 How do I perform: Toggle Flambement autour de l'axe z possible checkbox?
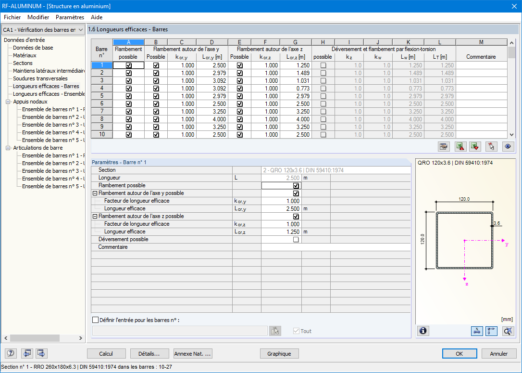(x=296, y=216)
